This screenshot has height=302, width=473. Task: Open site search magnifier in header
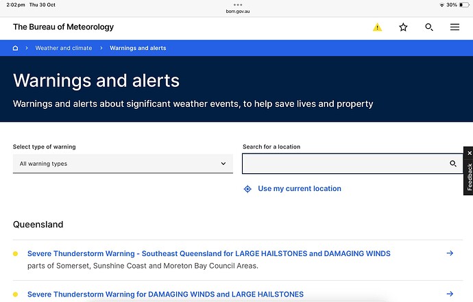[x=429, y=27]
